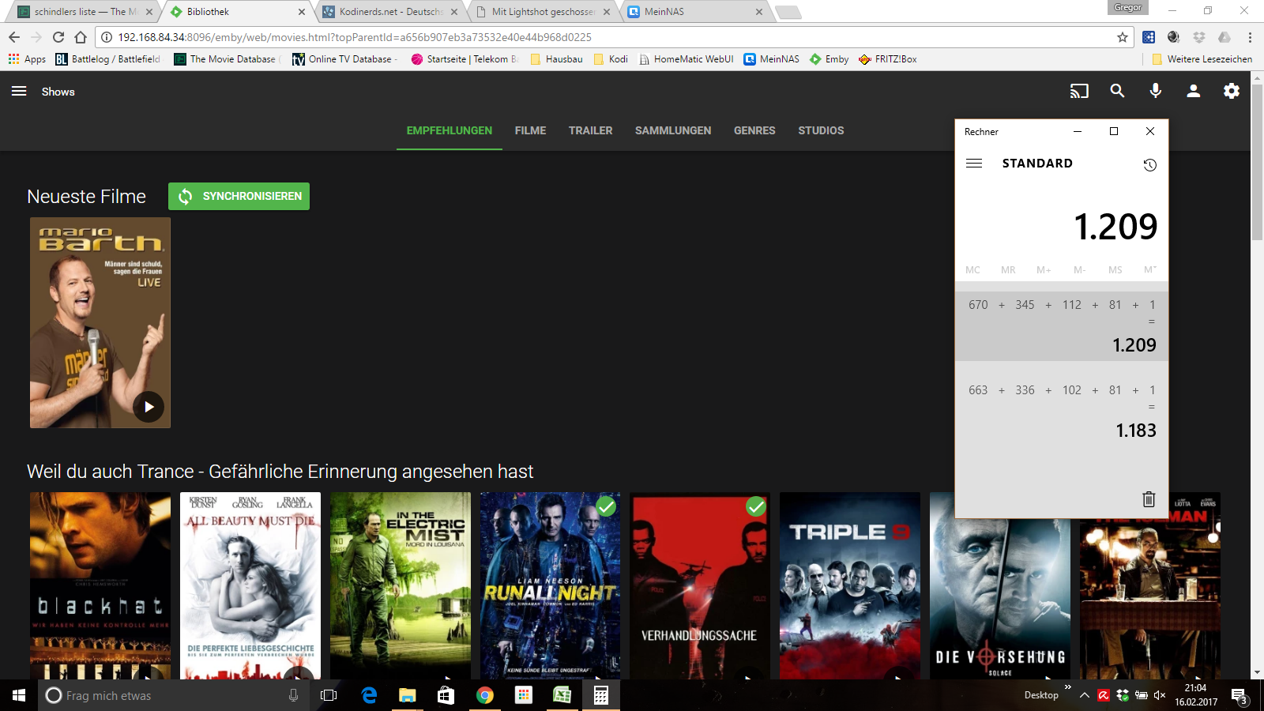1264x711 pixels.
Task: Open File Explorer from taskbar
Action: click(407, 695)
